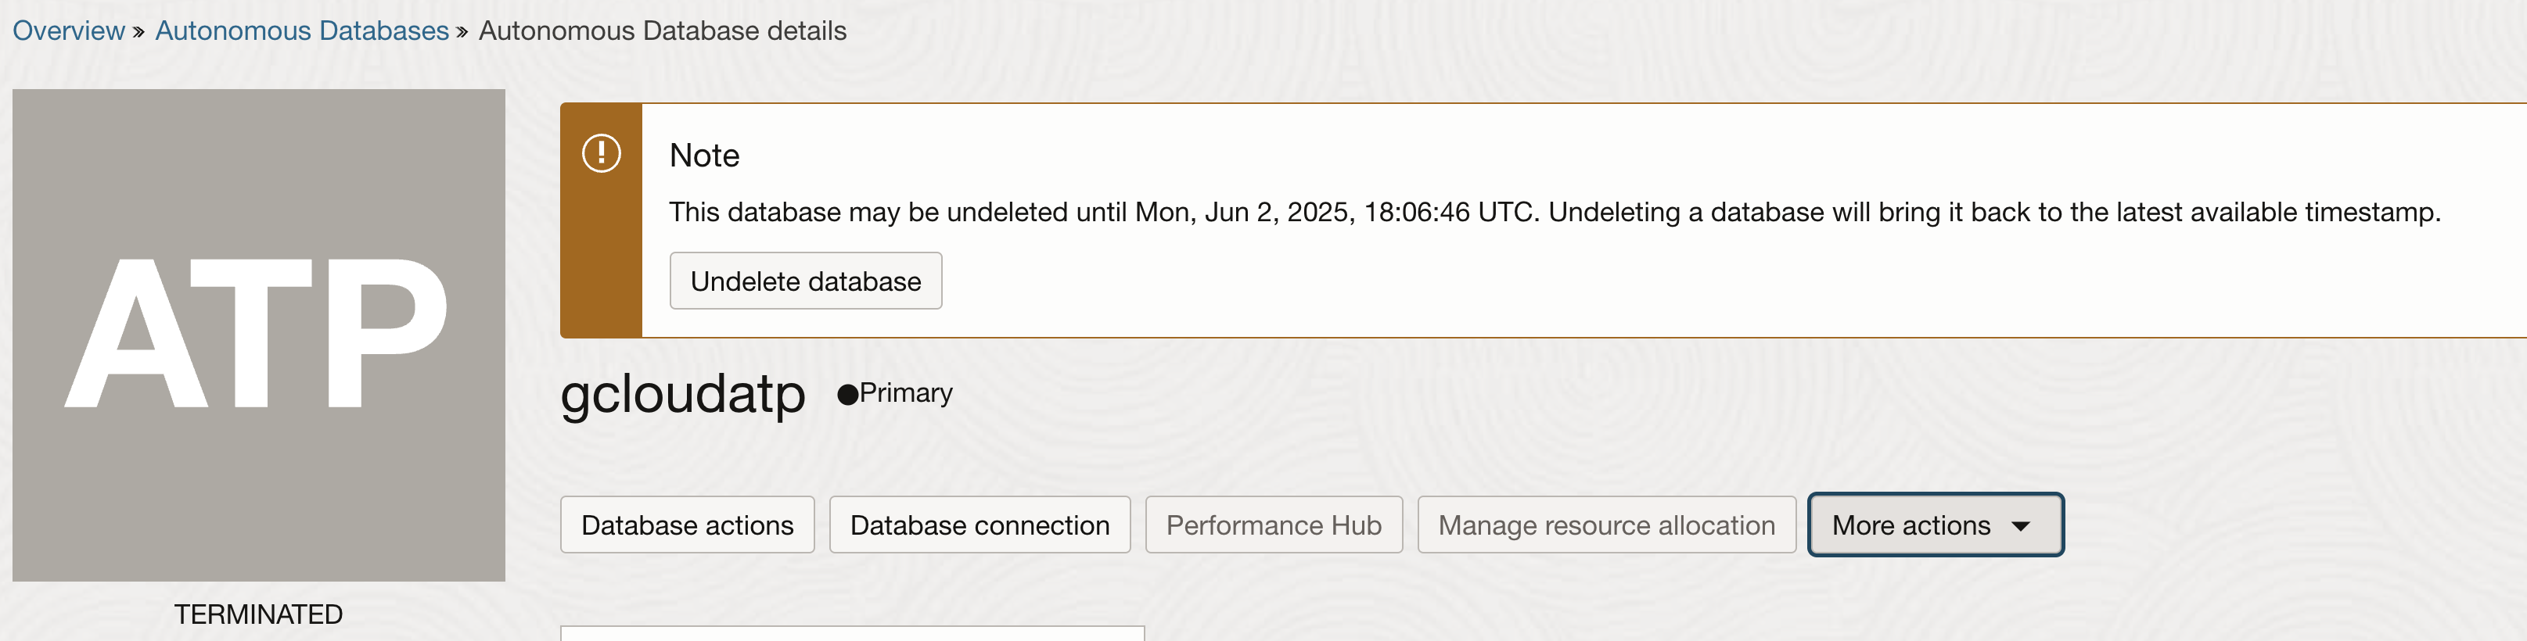Click Manage resource allocation button
The height and width of the screenshot is (641, 2527).
click(1606, 525)
